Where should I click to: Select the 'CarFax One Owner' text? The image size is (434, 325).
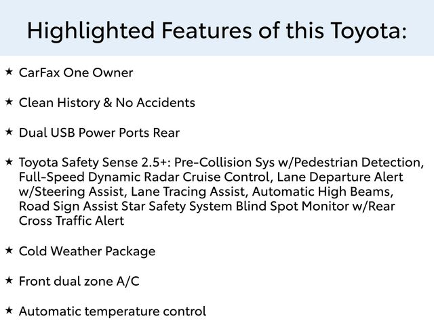tap(76, 72)
